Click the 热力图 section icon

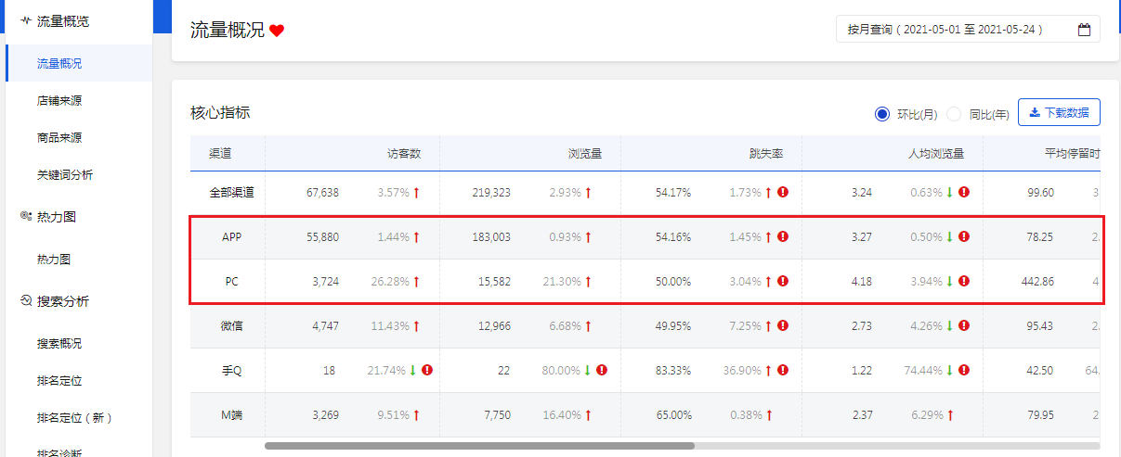click(x=25, y=217)
